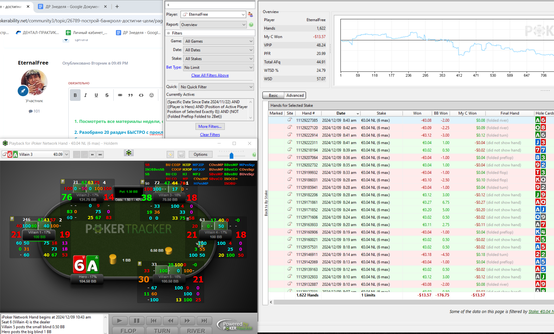This screenshot has height=334, width=554.
Task: Jump to the end of the hand
Action: point(204,321)
